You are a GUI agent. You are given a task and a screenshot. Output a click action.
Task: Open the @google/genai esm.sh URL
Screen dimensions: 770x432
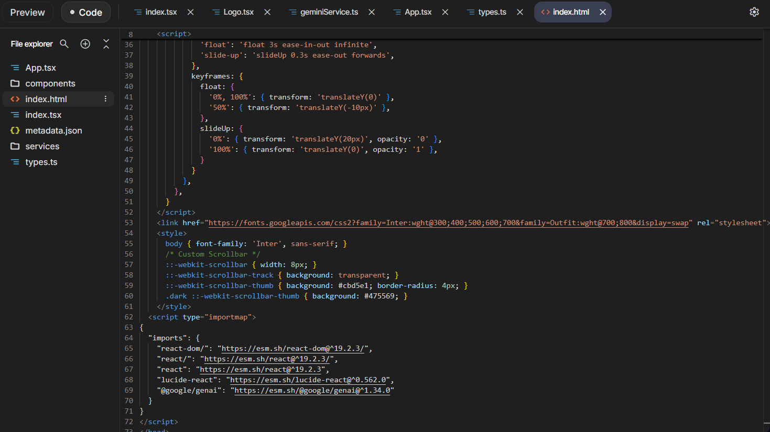[312, 390]
